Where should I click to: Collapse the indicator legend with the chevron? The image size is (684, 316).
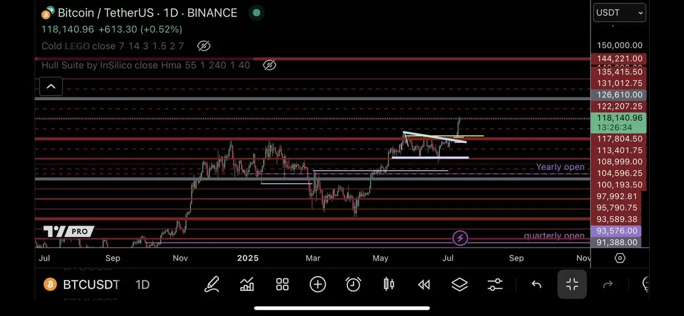[x=51, y=87]
